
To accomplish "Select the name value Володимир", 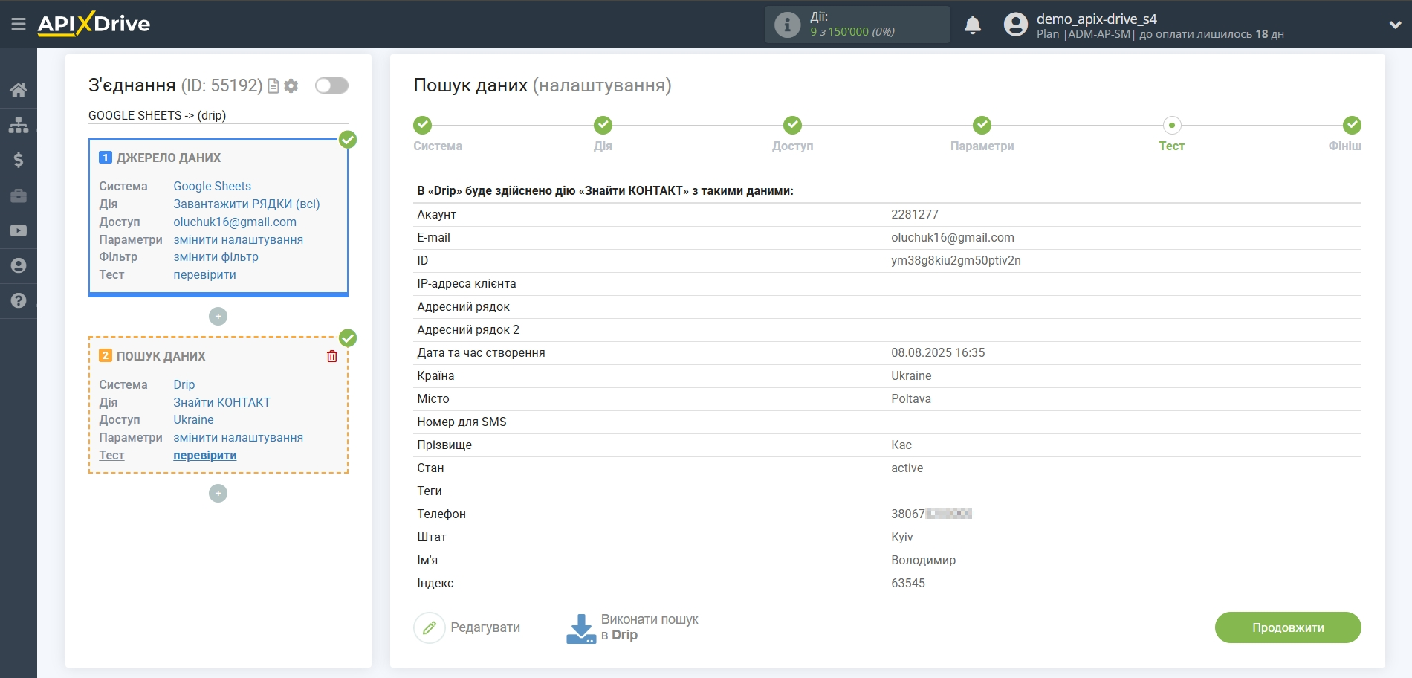I will [924, 560].
